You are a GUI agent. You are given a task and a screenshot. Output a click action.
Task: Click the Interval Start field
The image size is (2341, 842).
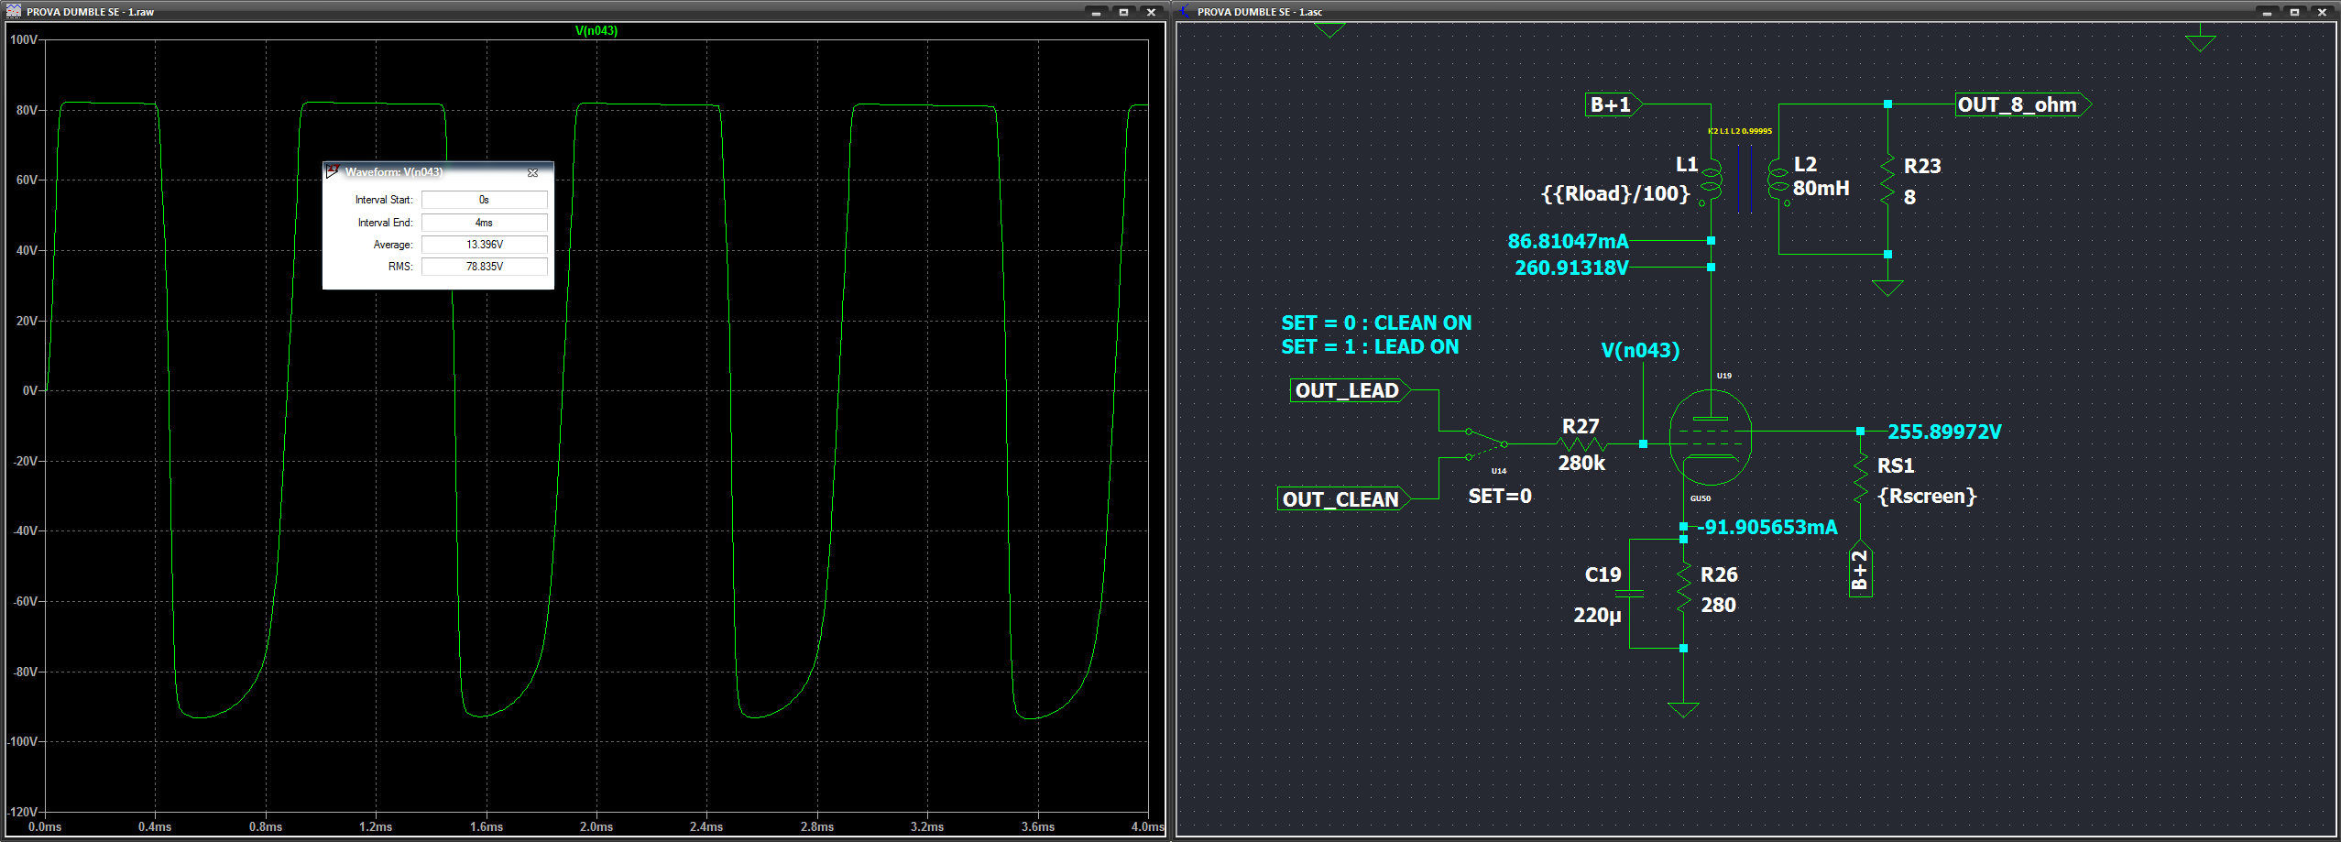pyautogui.click(x=484, y=200)
